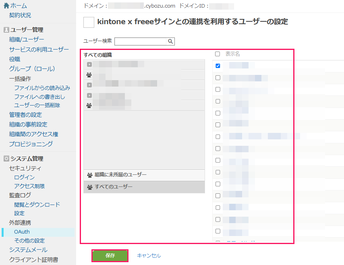Open 閲覧とダウンロード under 監査ログ
Screen dimensions: 344x265
[x=37, y=205]
